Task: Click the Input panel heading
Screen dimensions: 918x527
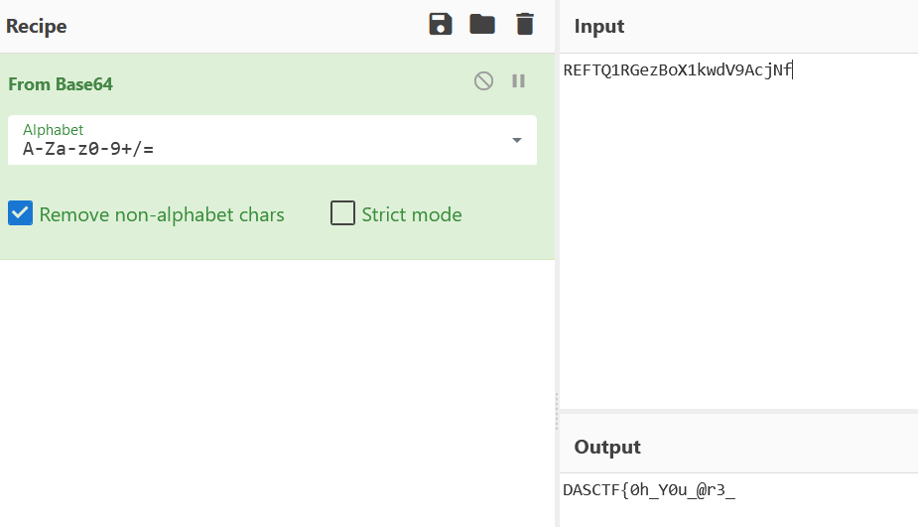Action: click(x=598, y=27)
